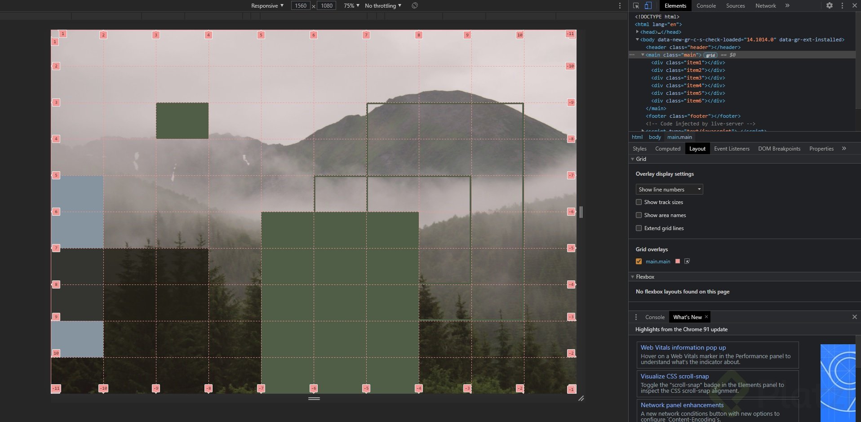Open Web Vitals information pop up link
The height and width of the screenshot is (422, 861).
coord(683,347)
